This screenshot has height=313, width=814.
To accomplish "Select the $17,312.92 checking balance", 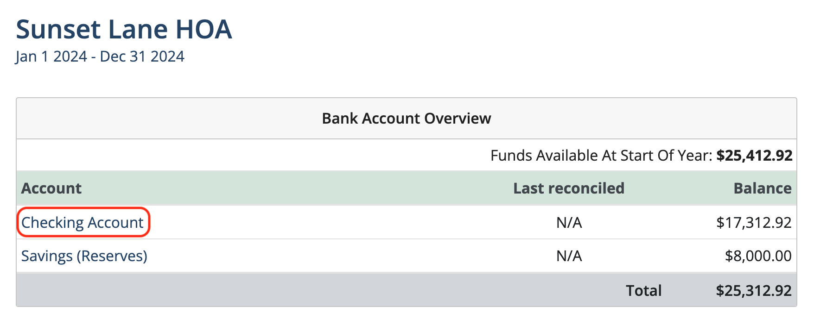I will (754, 223).
